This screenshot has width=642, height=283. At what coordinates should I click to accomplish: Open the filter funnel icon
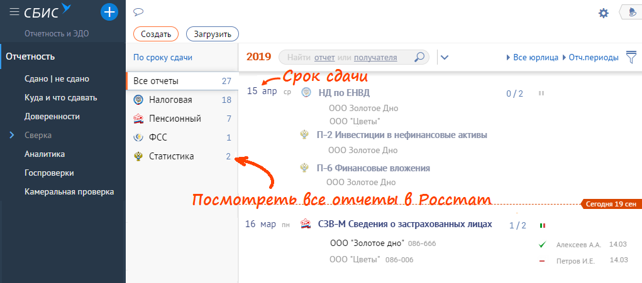631,57
